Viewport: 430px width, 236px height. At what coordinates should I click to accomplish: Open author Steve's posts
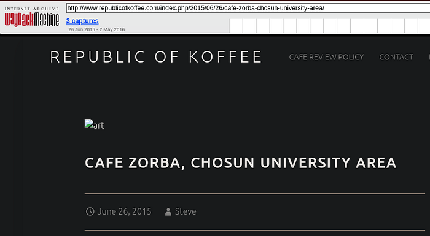(x=186, y=211)
